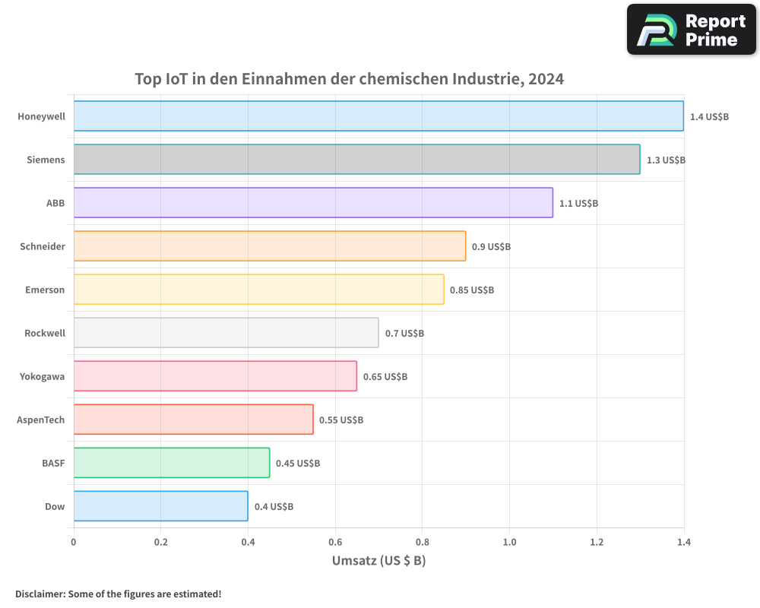The height and width of the screenshot is (608, 760).
Task: Click the disclaimer text at bottom
Action: [119, 594]
